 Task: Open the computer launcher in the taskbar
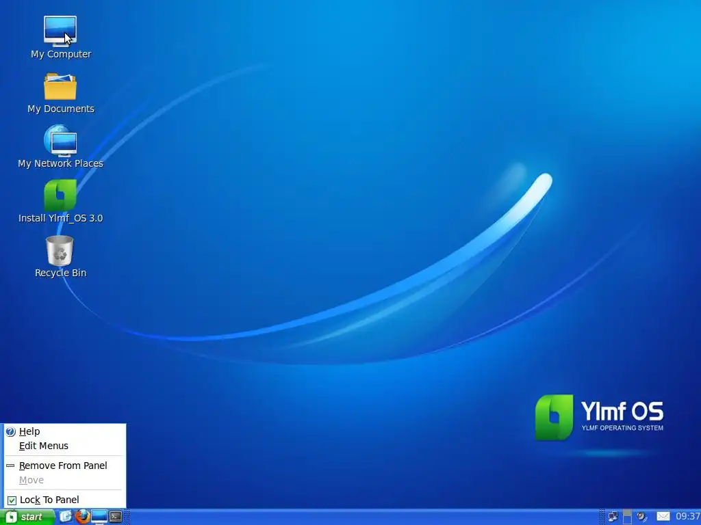coord(99,517)
